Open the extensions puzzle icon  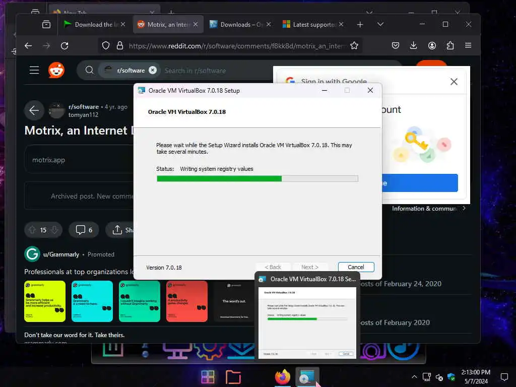pos(450,45)
